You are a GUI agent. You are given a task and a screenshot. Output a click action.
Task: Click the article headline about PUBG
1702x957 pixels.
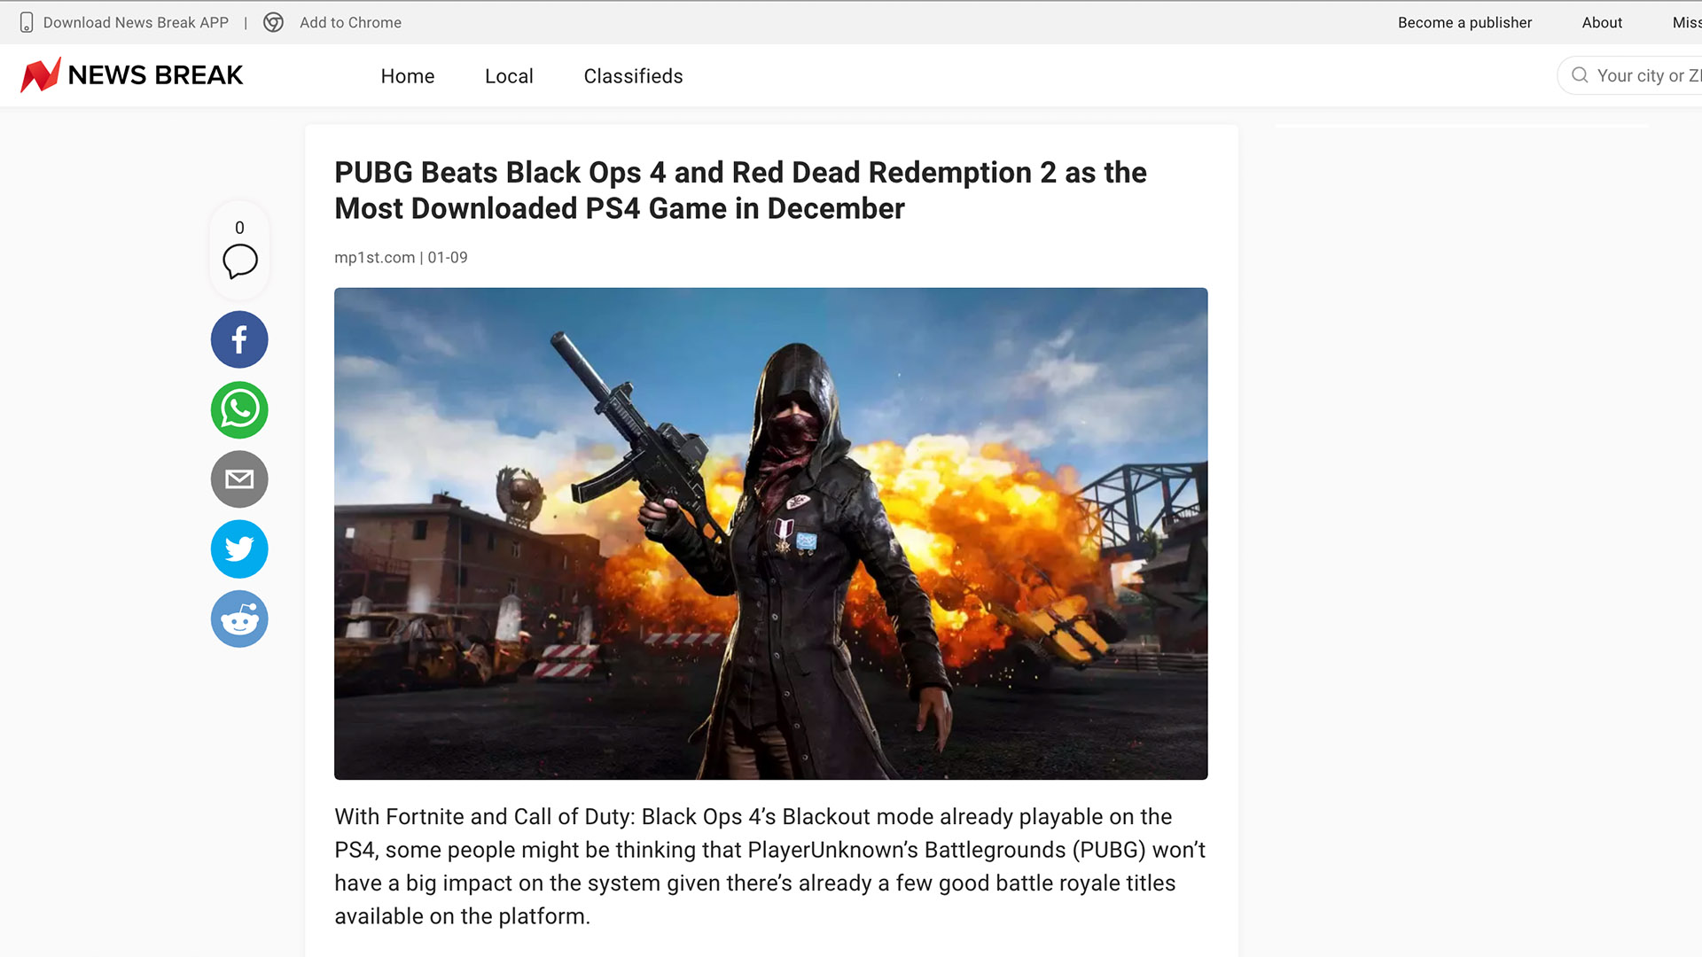(740, 190)
